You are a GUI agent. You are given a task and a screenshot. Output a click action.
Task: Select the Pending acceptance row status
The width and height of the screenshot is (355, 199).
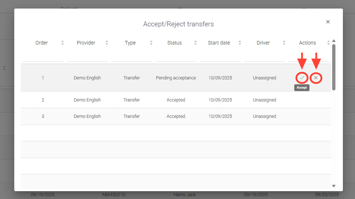coord(176,78)
